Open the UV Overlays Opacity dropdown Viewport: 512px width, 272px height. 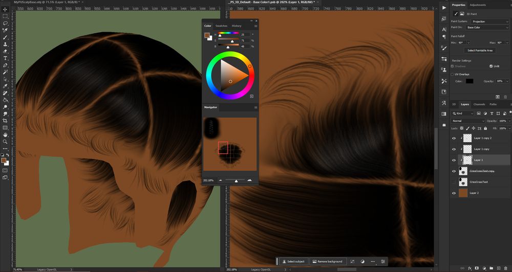507,81
